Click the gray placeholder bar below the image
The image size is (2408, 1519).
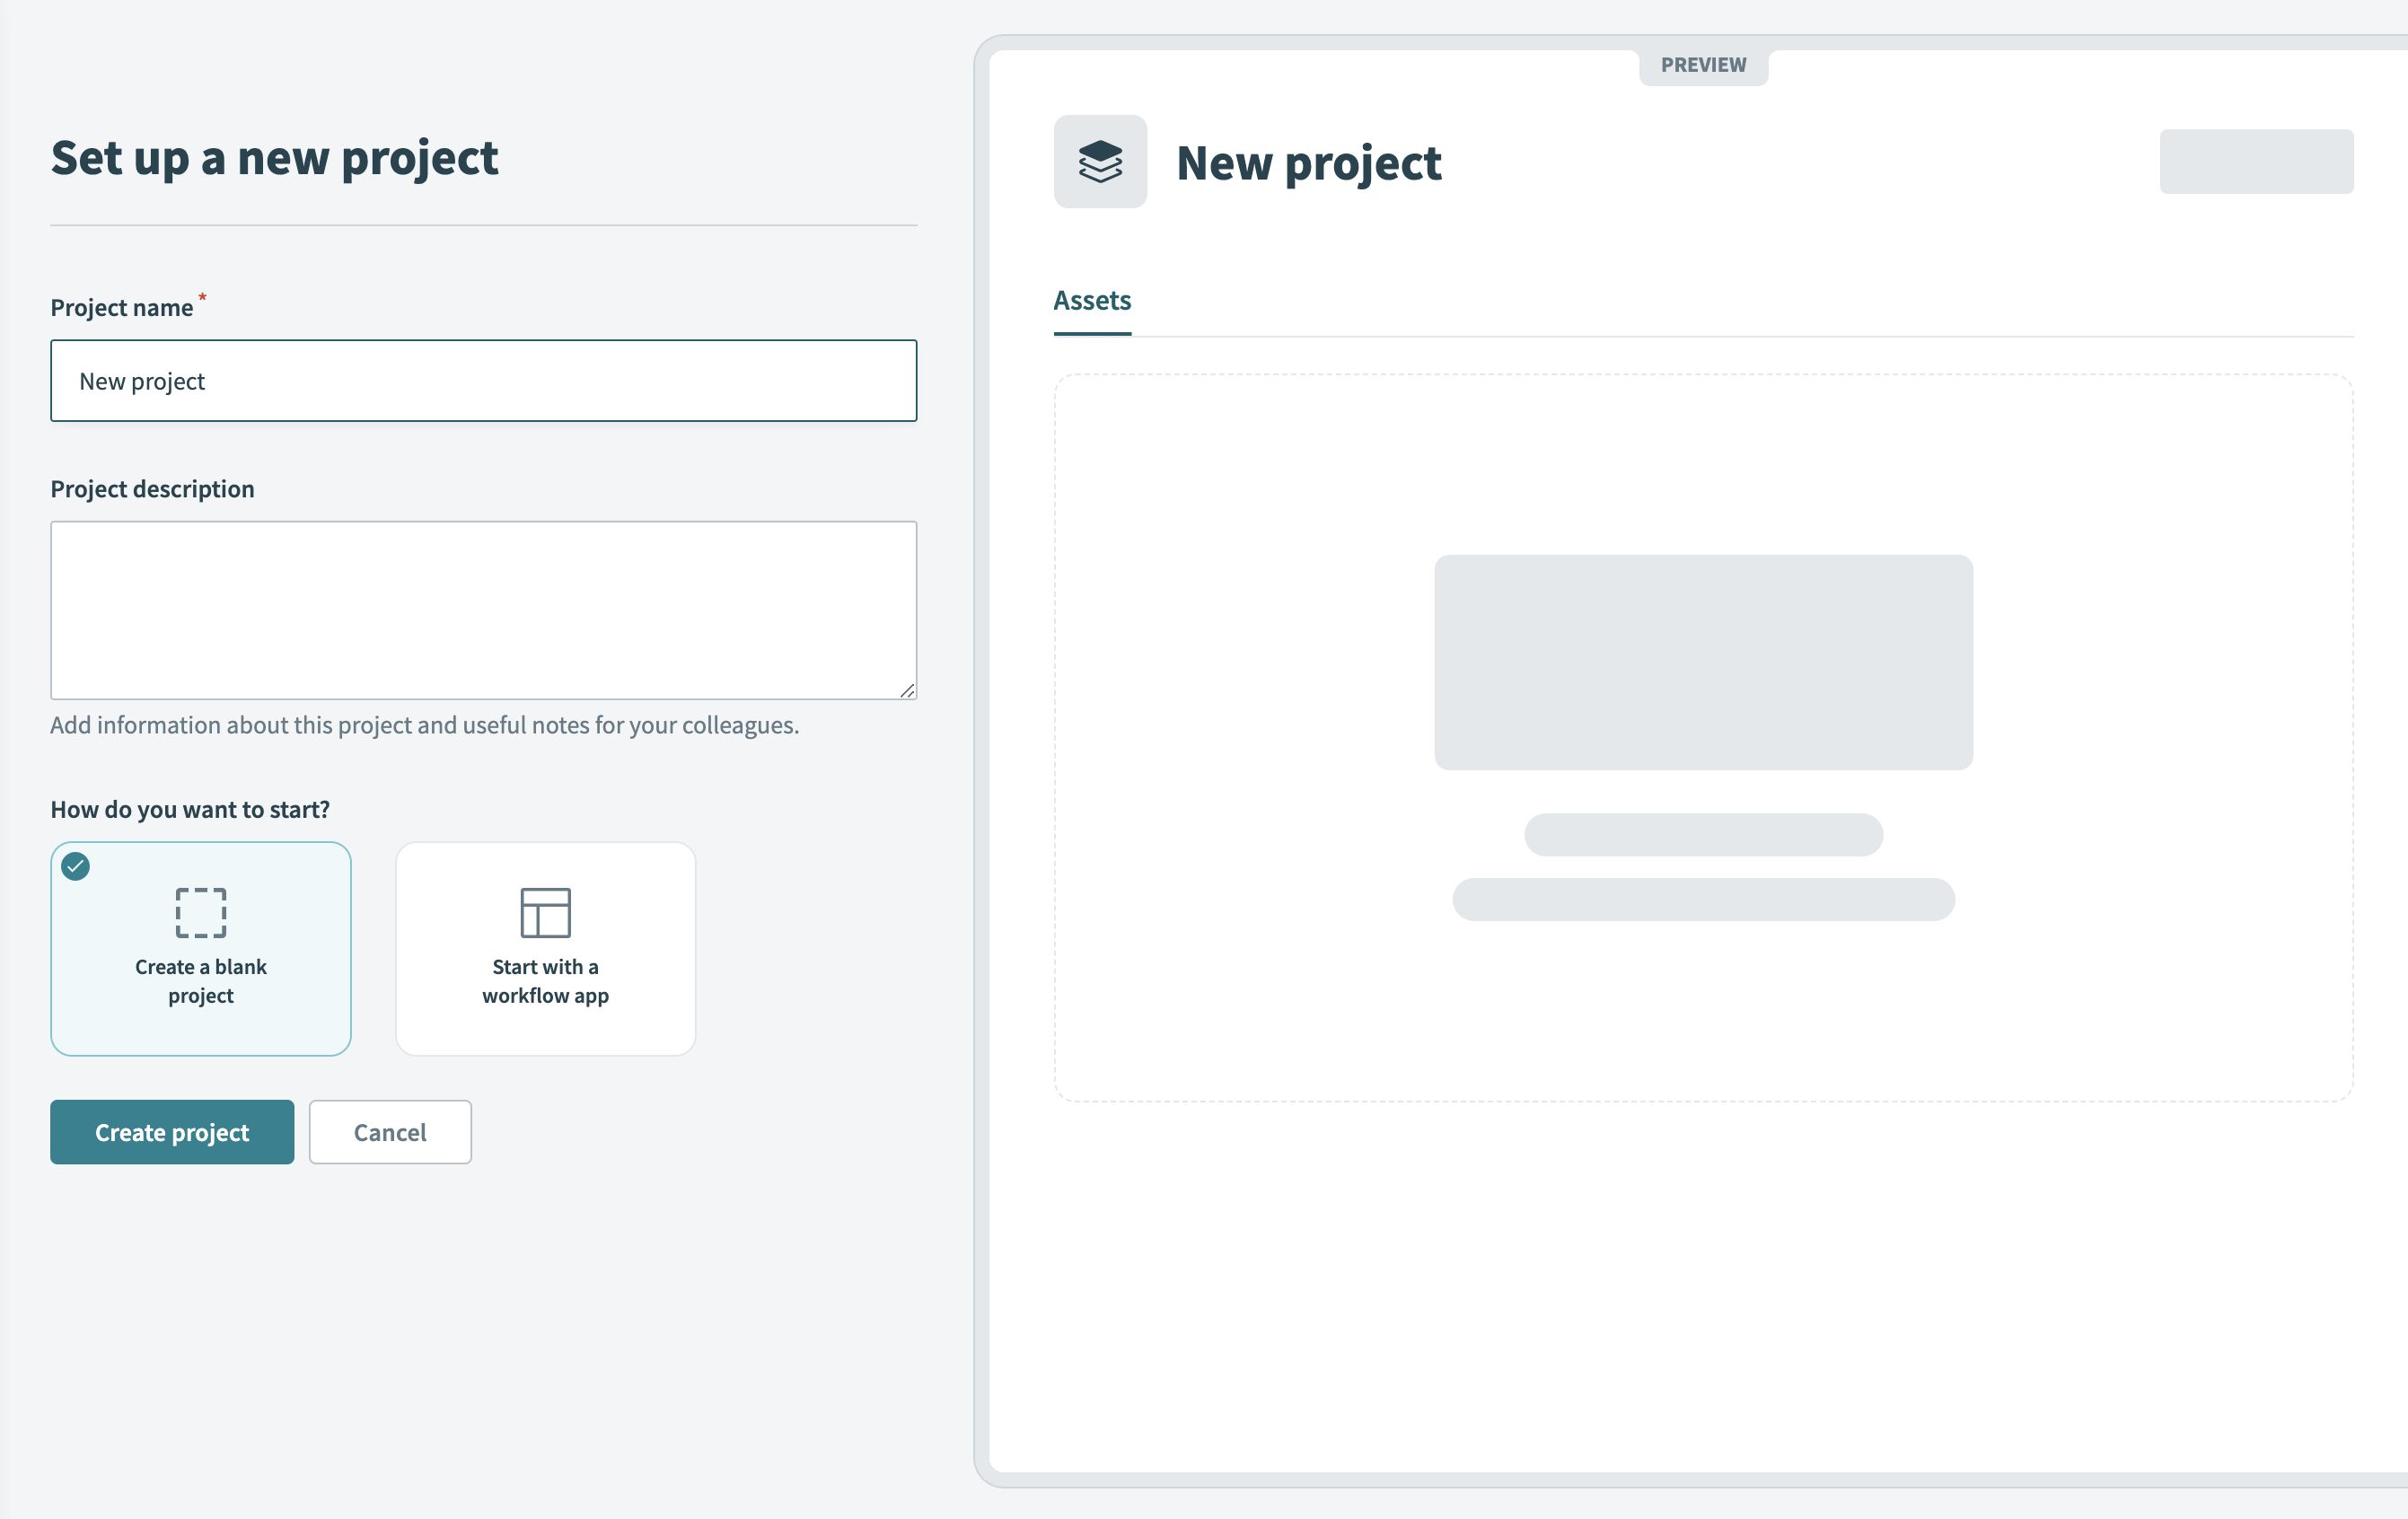(x=1703, y=835)
